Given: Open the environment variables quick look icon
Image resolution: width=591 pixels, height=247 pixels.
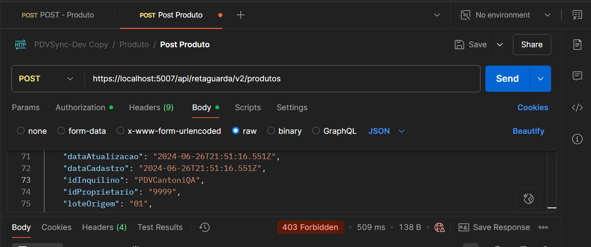Looking at the screenshot, I should click(577, 15).
